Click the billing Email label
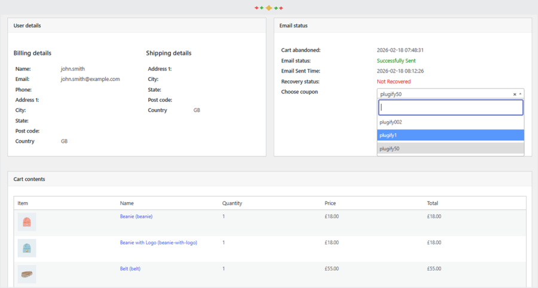Screen dimensions: 538x288 (22, 79)
